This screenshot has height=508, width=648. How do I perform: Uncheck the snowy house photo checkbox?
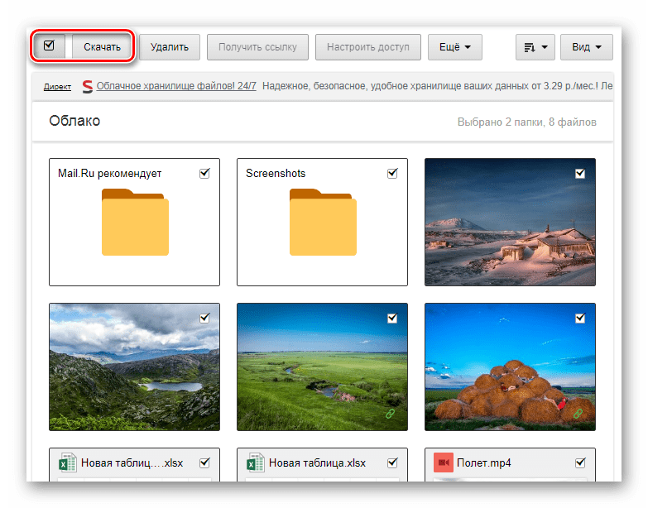click(580, 174)
